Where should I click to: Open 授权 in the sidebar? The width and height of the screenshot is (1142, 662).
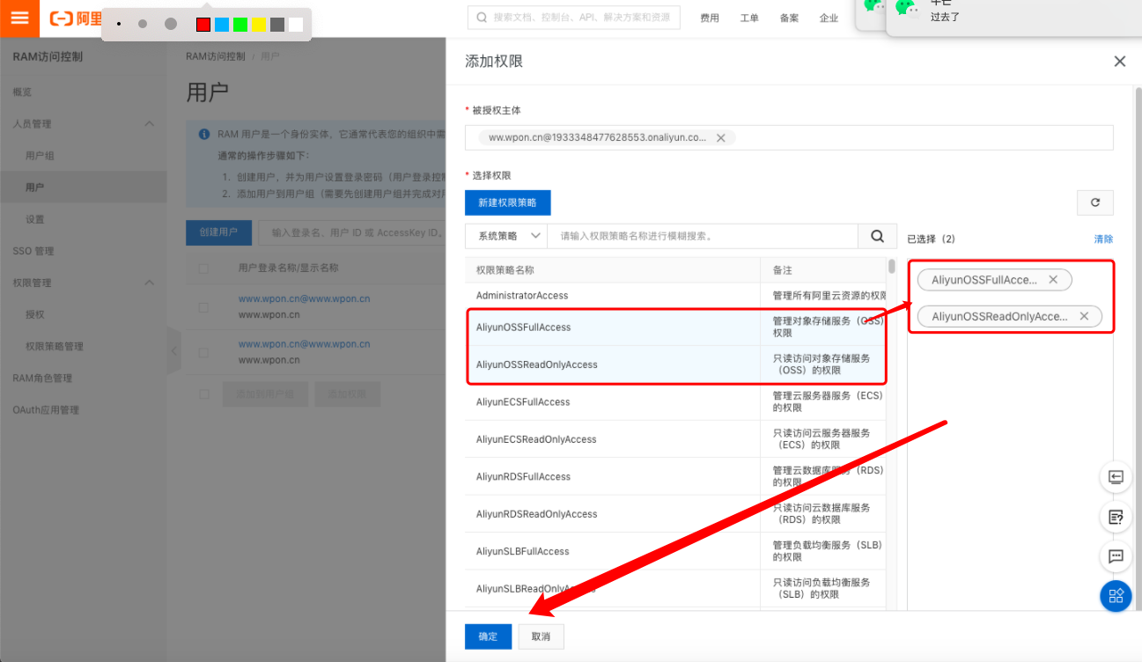pyautogui.click(x=35, y=314)
